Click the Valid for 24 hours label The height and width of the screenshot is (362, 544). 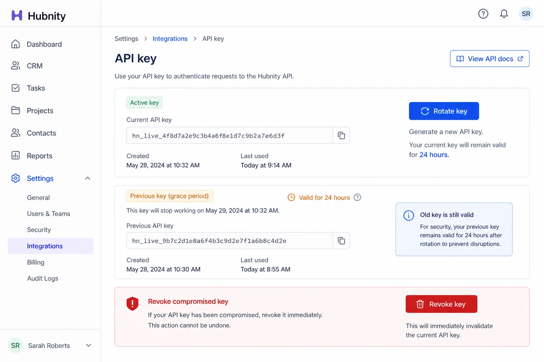[324, 197]
